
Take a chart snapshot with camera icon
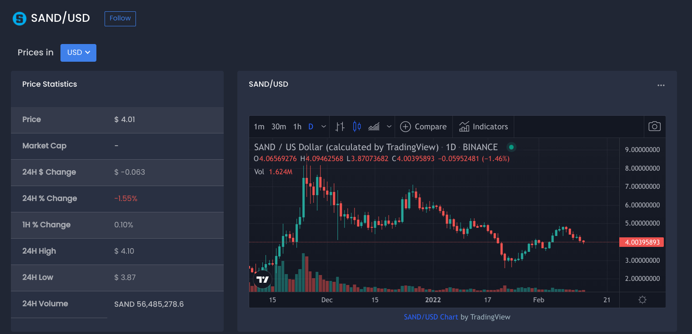[654, 126]
